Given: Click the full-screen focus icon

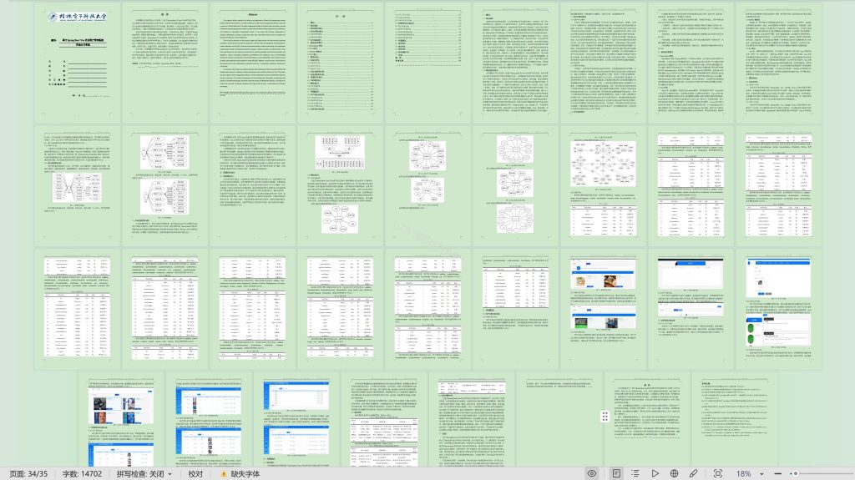Looking at the screenshot, I should pos(718,473).
